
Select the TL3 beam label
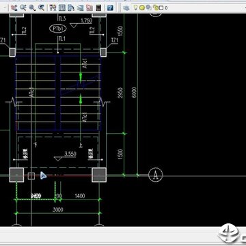coord(62,19)
